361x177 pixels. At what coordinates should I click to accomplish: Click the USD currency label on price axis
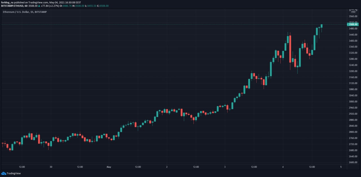(x=353, y=12)
